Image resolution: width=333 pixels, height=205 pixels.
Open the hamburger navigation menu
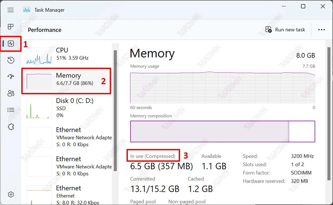point(11,10)
